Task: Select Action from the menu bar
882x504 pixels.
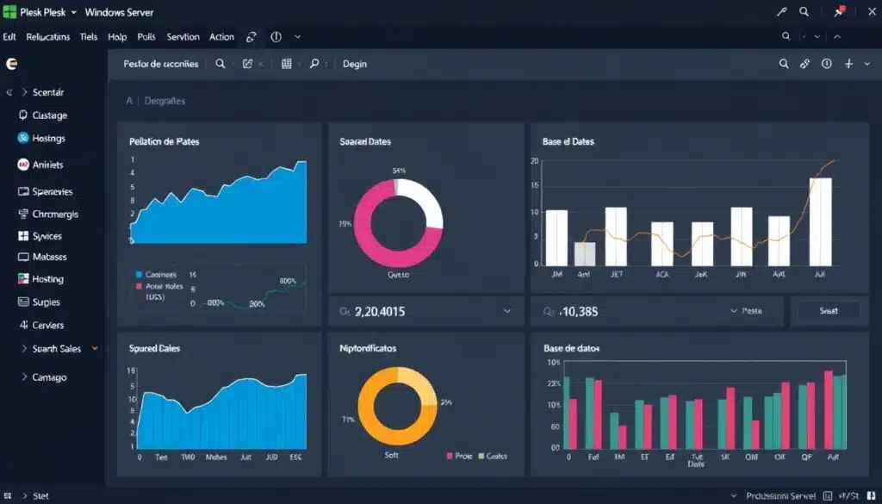Action: pyautogui.click(x=221, y=36)
